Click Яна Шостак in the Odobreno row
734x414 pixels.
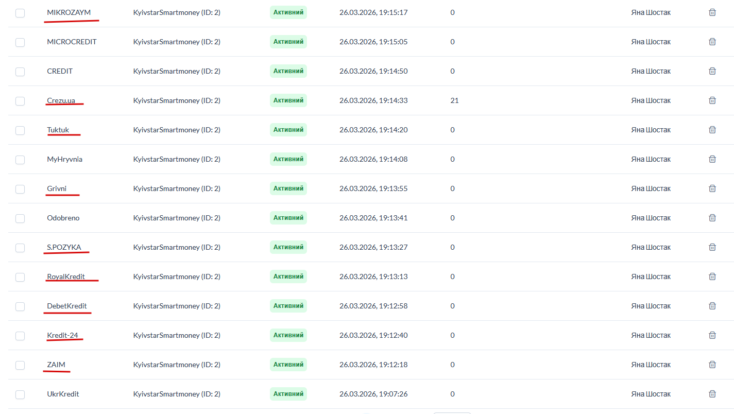coord(651,218)
